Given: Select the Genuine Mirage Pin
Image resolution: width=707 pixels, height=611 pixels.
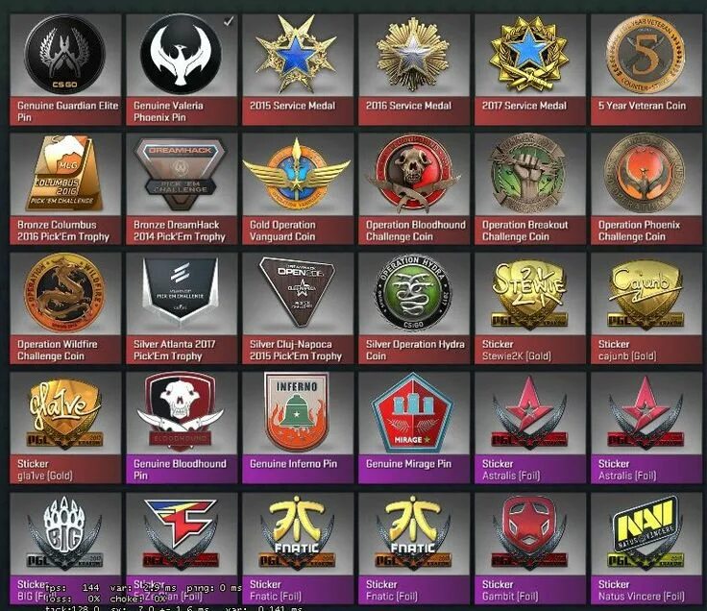Looking at the screenshot, I should (x=414, y=428).
